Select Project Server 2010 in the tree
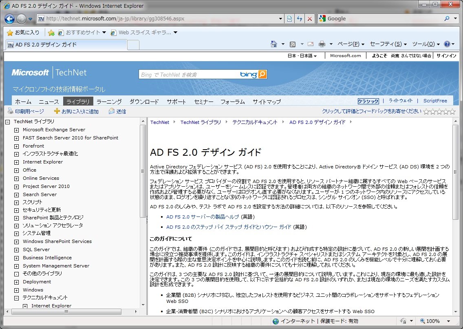The image size is (463, 329). pyautogui.click(x=46, y=186)
